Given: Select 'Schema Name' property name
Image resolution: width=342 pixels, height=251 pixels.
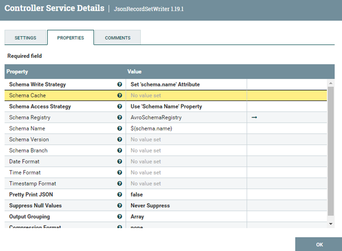Looking at the screenshot, I should [x=27, y=128].
